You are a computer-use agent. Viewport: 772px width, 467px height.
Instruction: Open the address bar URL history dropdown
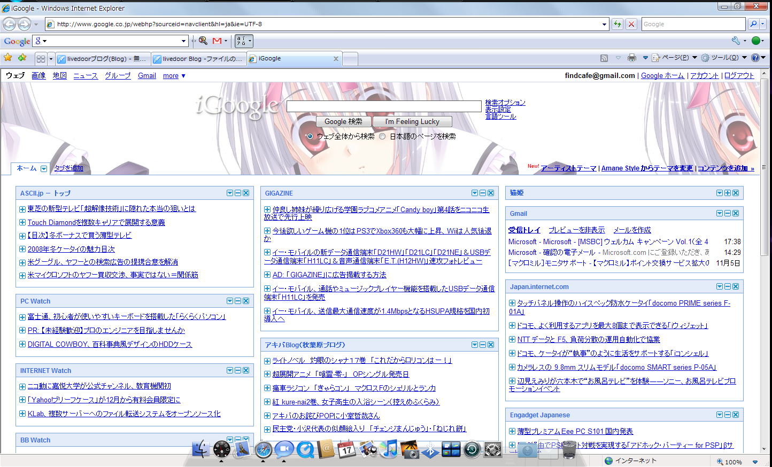[x=605, y=24]
